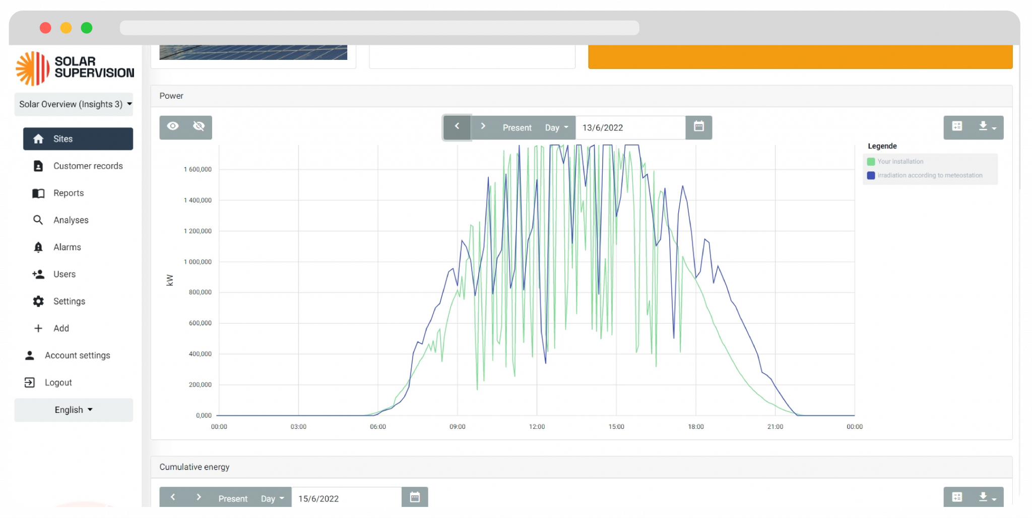The width and height of the screenshot is (1032, 518).
Task: Open Settings via the gear icon
Action: [38, 301]
